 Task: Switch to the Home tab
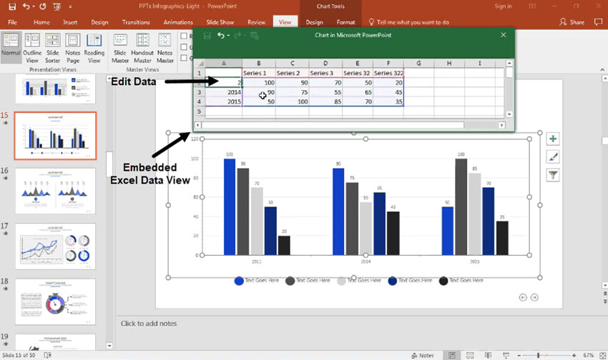tap(41, 22)
